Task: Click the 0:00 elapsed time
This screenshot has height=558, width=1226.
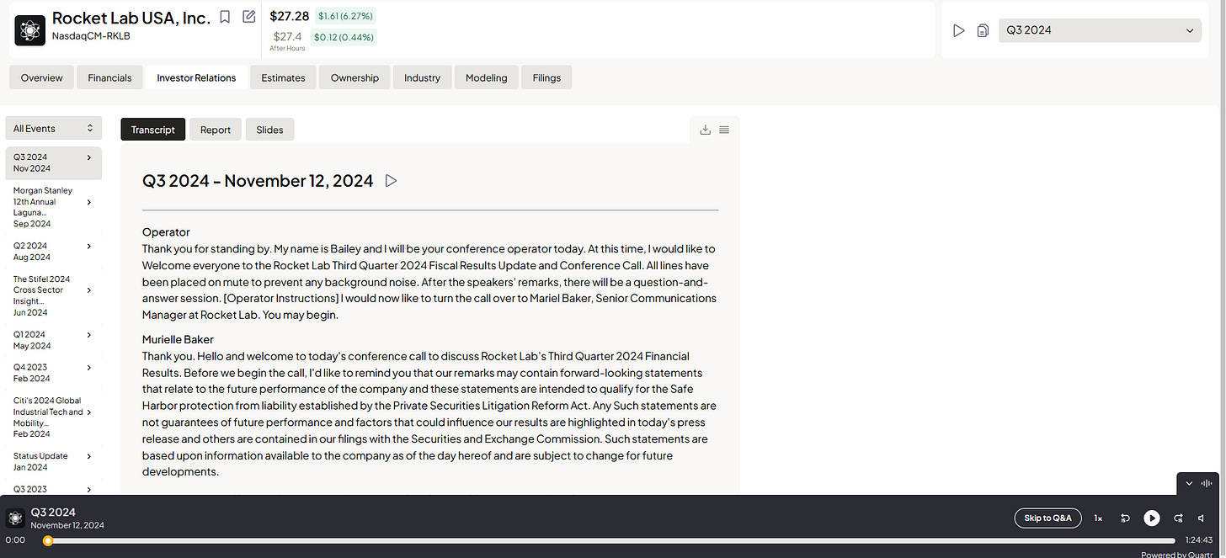Action: 15,540
